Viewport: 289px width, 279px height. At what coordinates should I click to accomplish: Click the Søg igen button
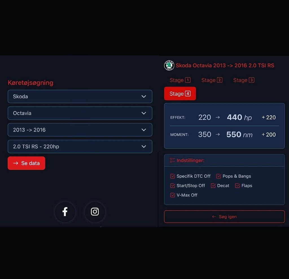224,217
